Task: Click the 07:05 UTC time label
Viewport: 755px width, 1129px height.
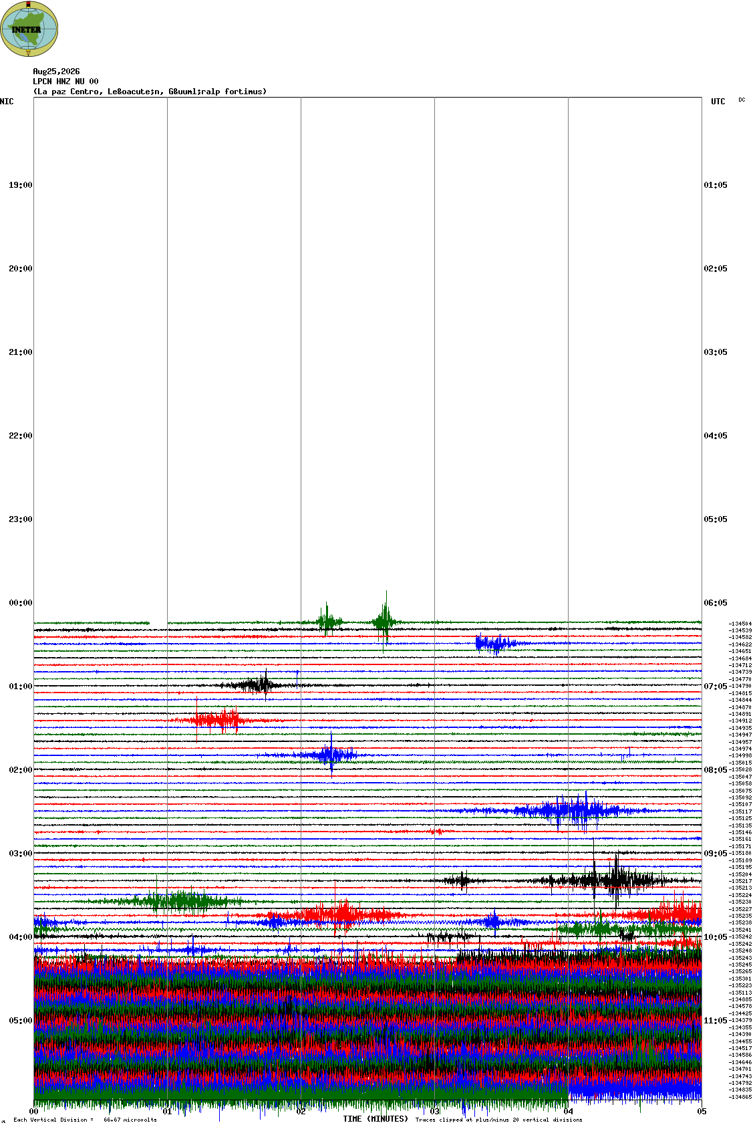Action: click(x=716, y=686)
